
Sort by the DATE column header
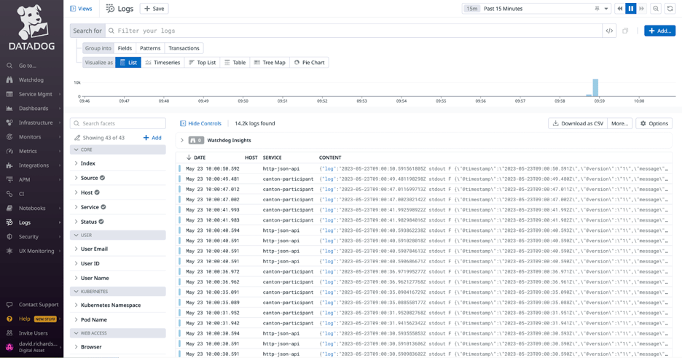point(196,157)
